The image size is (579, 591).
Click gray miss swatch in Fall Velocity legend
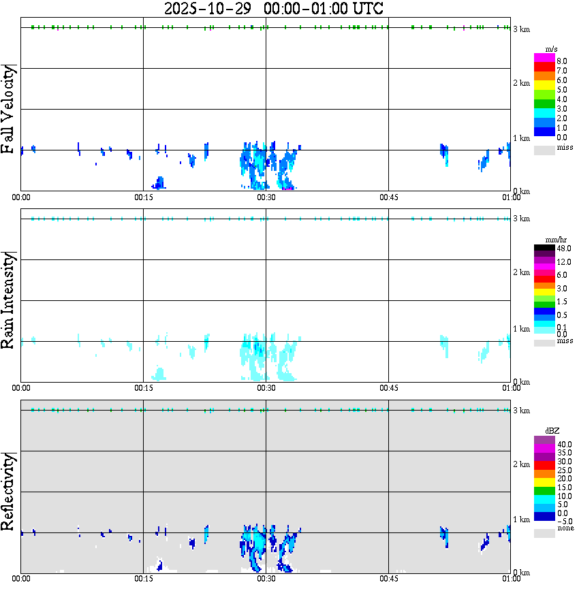point(544,150)
